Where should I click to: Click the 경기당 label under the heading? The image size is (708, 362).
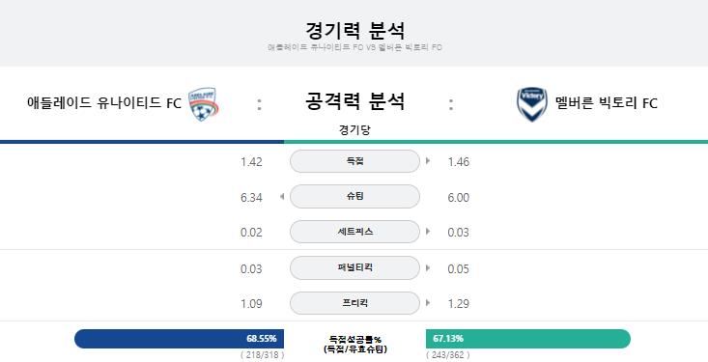click(x=354, y=130)
